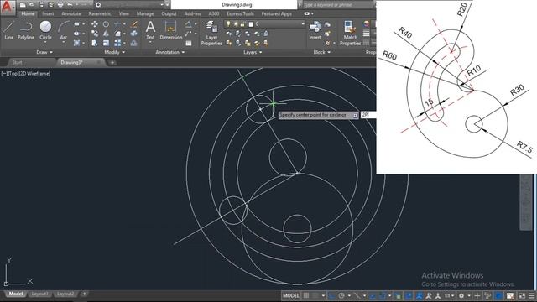Open the Arc tool dropdown arrow
The width and height of the screenshot is (537, 302).
(x=64, y=43)
